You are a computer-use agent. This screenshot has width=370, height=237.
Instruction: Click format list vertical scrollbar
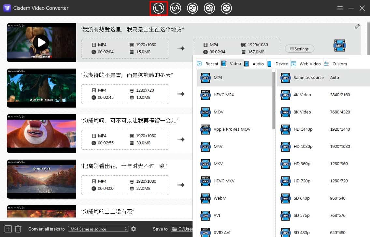[x=274, y=100]
